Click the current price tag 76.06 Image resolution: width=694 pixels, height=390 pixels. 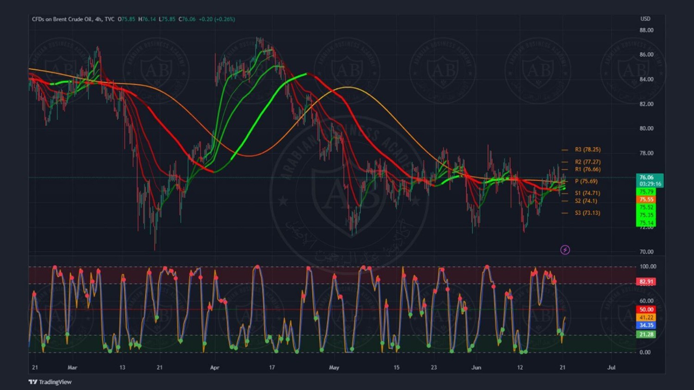coord(646,177)
